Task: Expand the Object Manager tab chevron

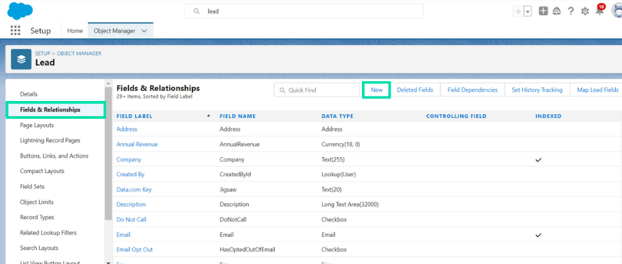Action: point(144,30)
